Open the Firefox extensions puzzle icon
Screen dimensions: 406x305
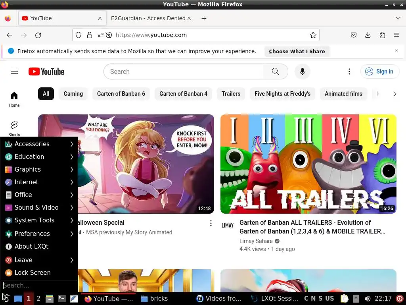point(382,35)
